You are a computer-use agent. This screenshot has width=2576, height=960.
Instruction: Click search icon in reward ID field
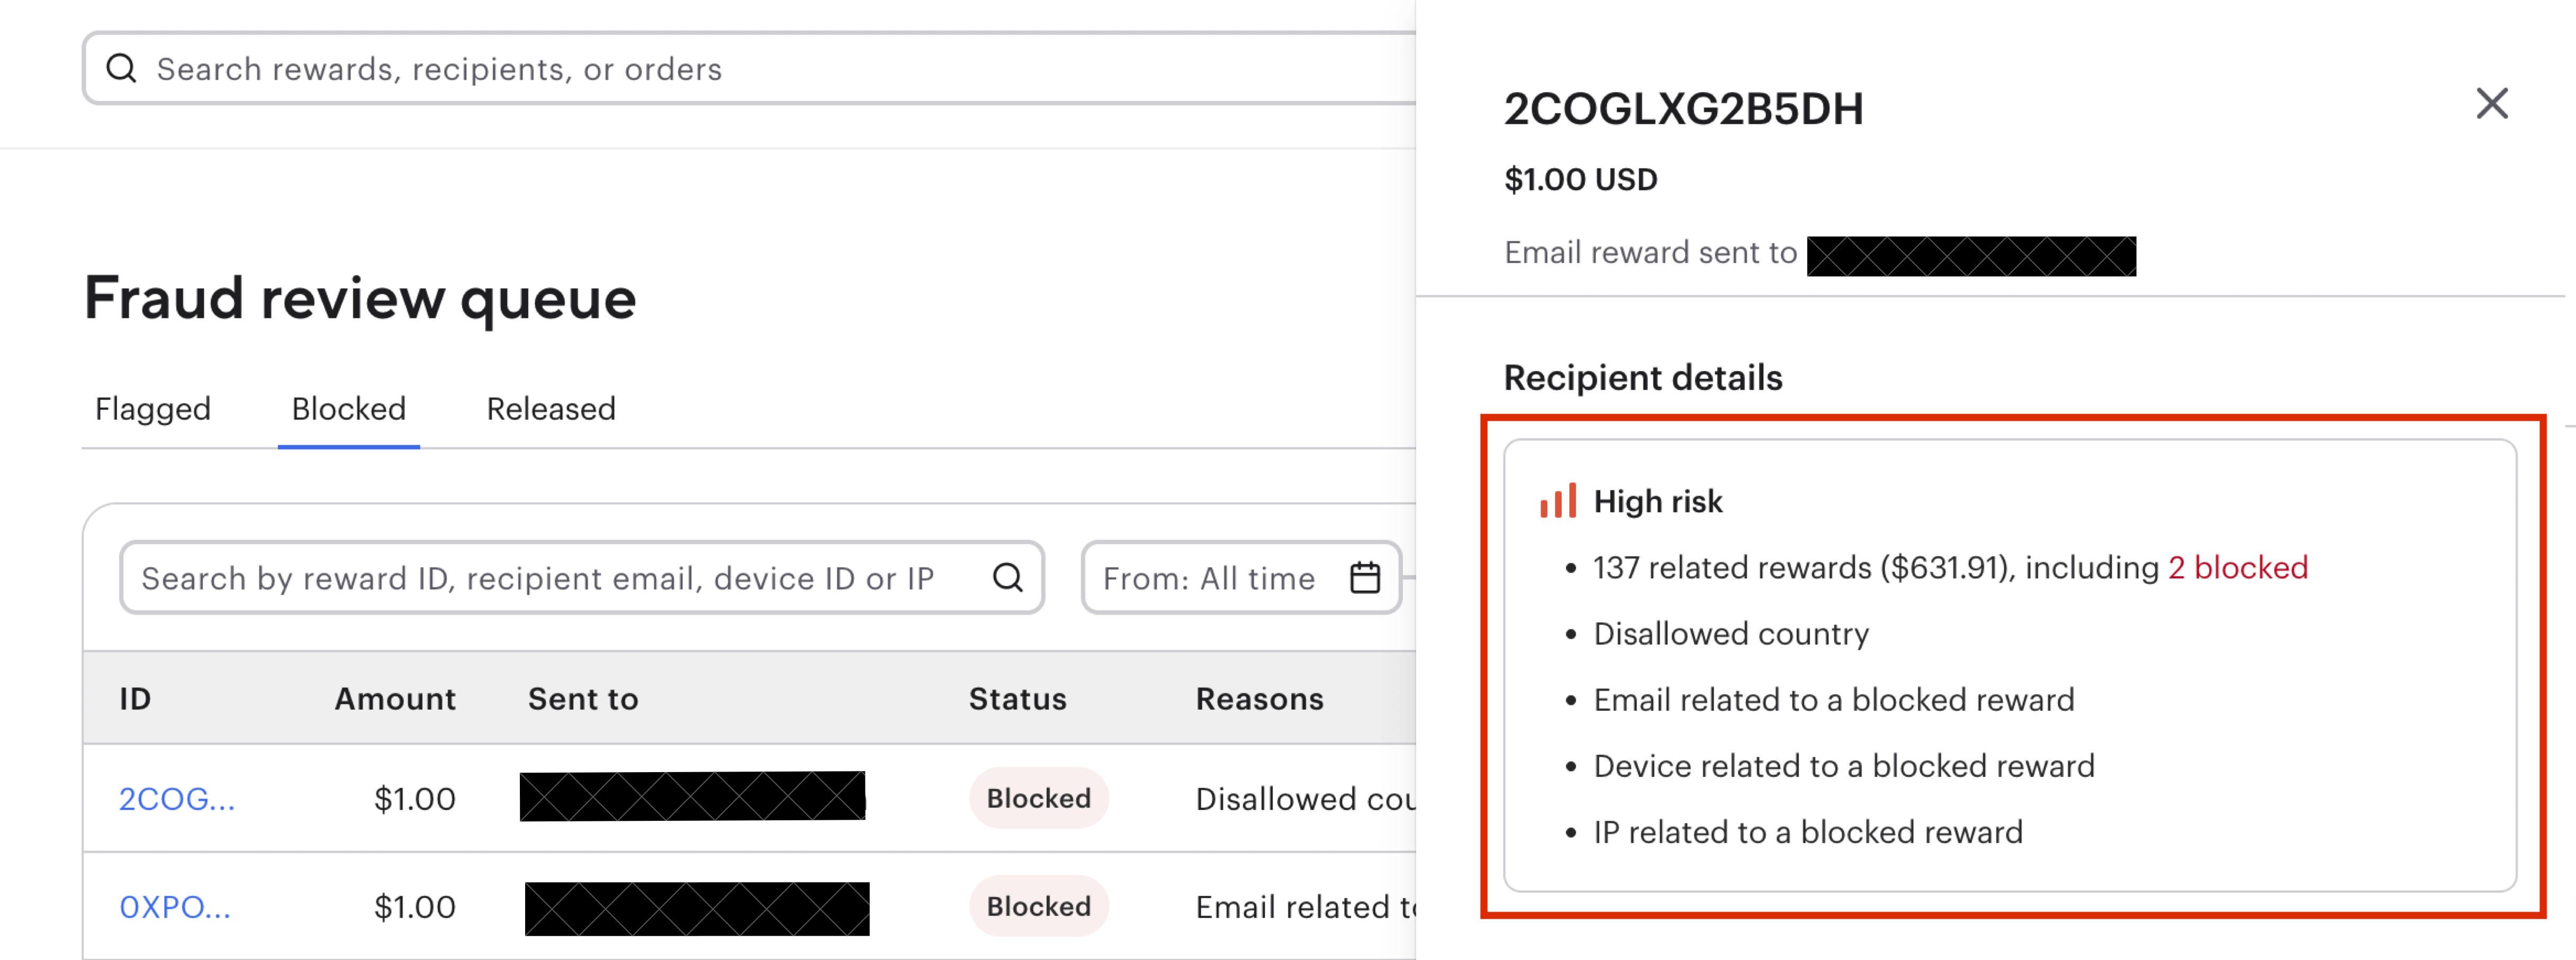(1007, 578)
